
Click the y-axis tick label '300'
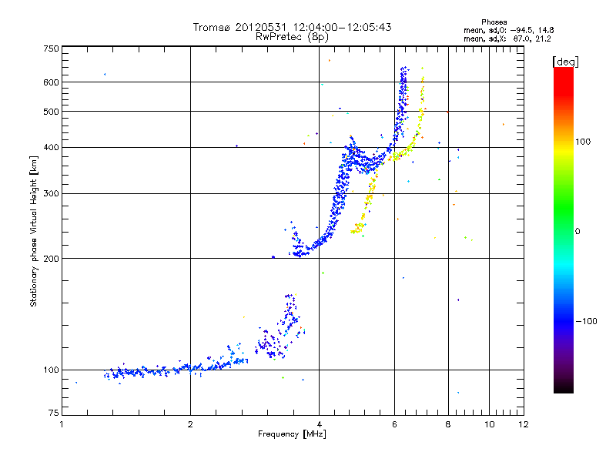[51, 194]
